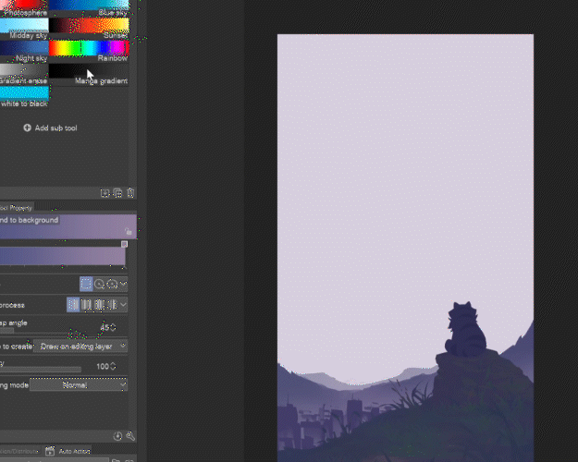
Task: Click the end to background gradient name label
Action: (30, 220)
